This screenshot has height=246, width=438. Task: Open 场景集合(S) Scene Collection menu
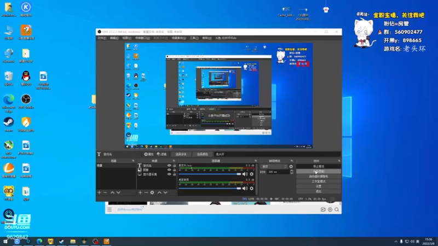179,38
